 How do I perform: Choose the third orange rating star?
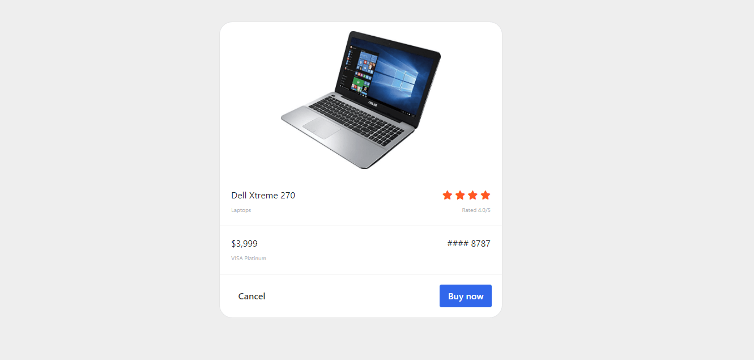click(x=472, y=195)
